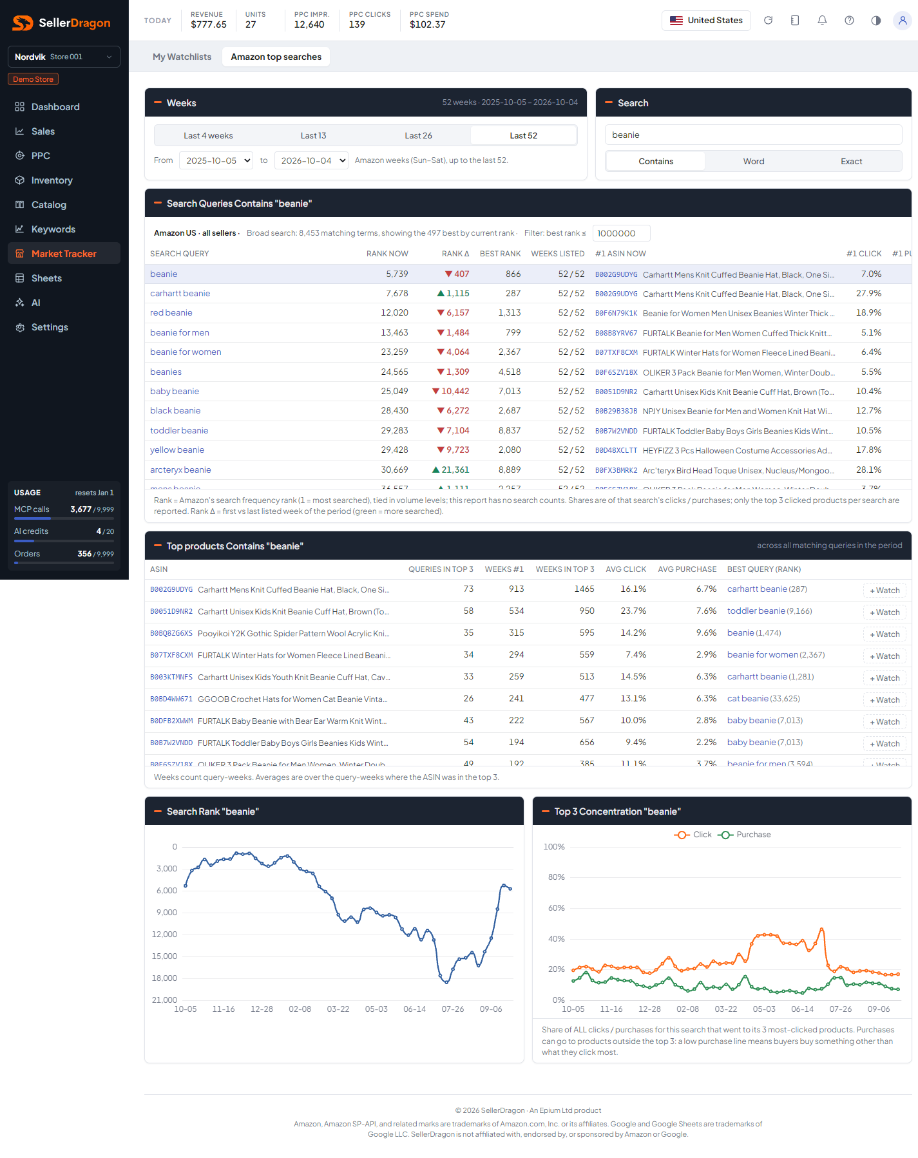Click the mobile device icon in header
The image size is (918, 1158).
(x=795, y=21)
